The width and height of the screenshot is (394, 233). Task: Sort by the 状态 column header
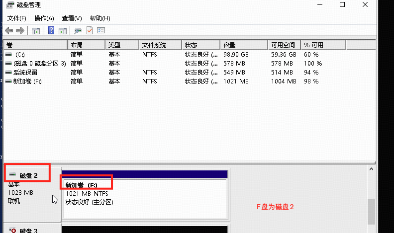(201, 45)
